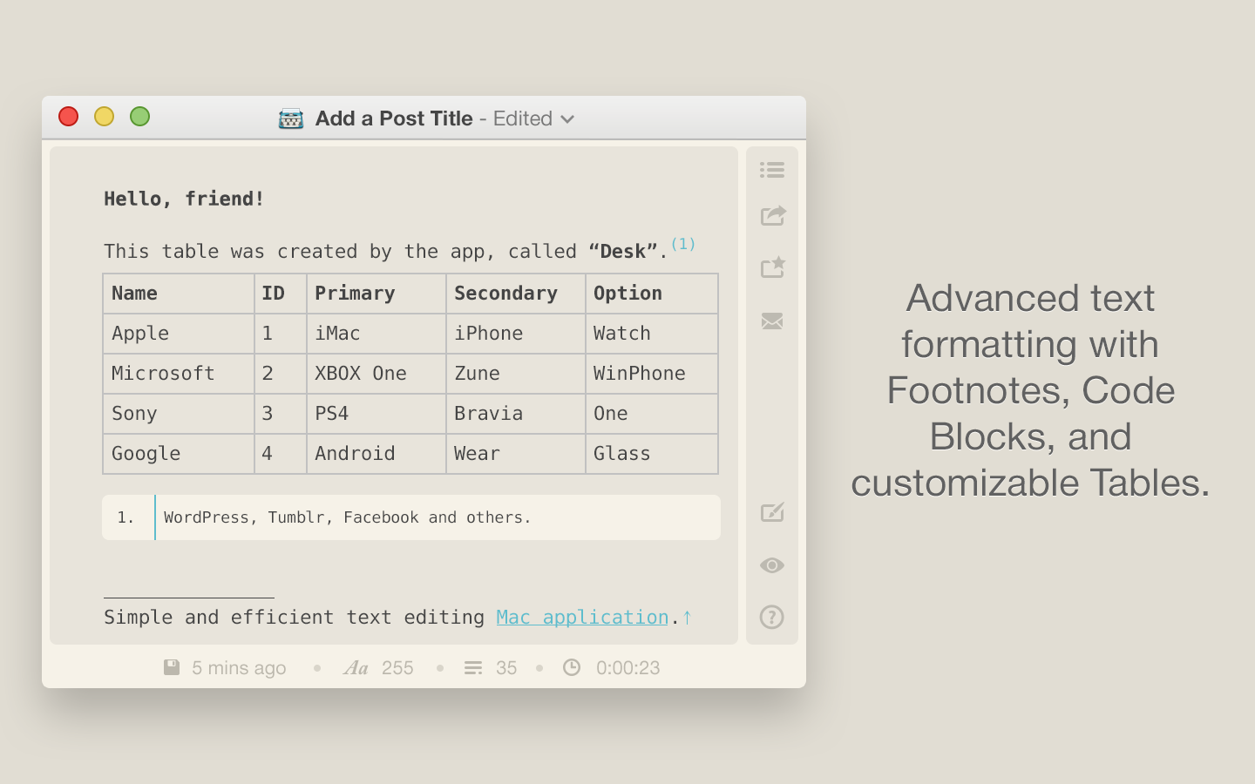Click the Wear table cell
1255x784 pixels.
click(516, 454)
